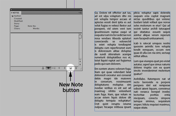Click in paragraph starting 'Anihillabo. Ratempore'

[x=152, y=93]
